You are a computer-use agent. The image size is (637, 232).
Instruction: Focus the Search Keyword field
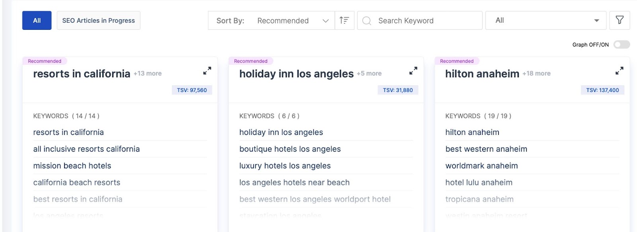[x=420, y=20]
